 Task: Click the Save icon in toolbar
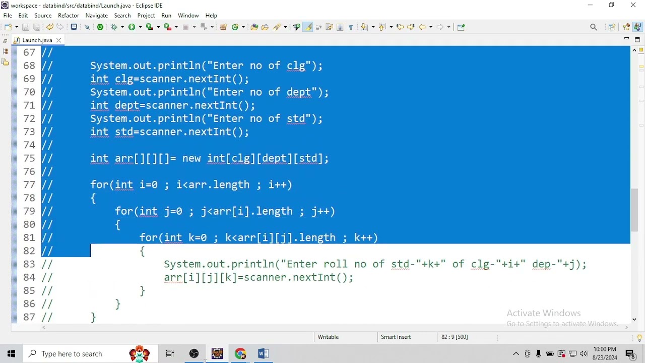(x=26, y=27)
